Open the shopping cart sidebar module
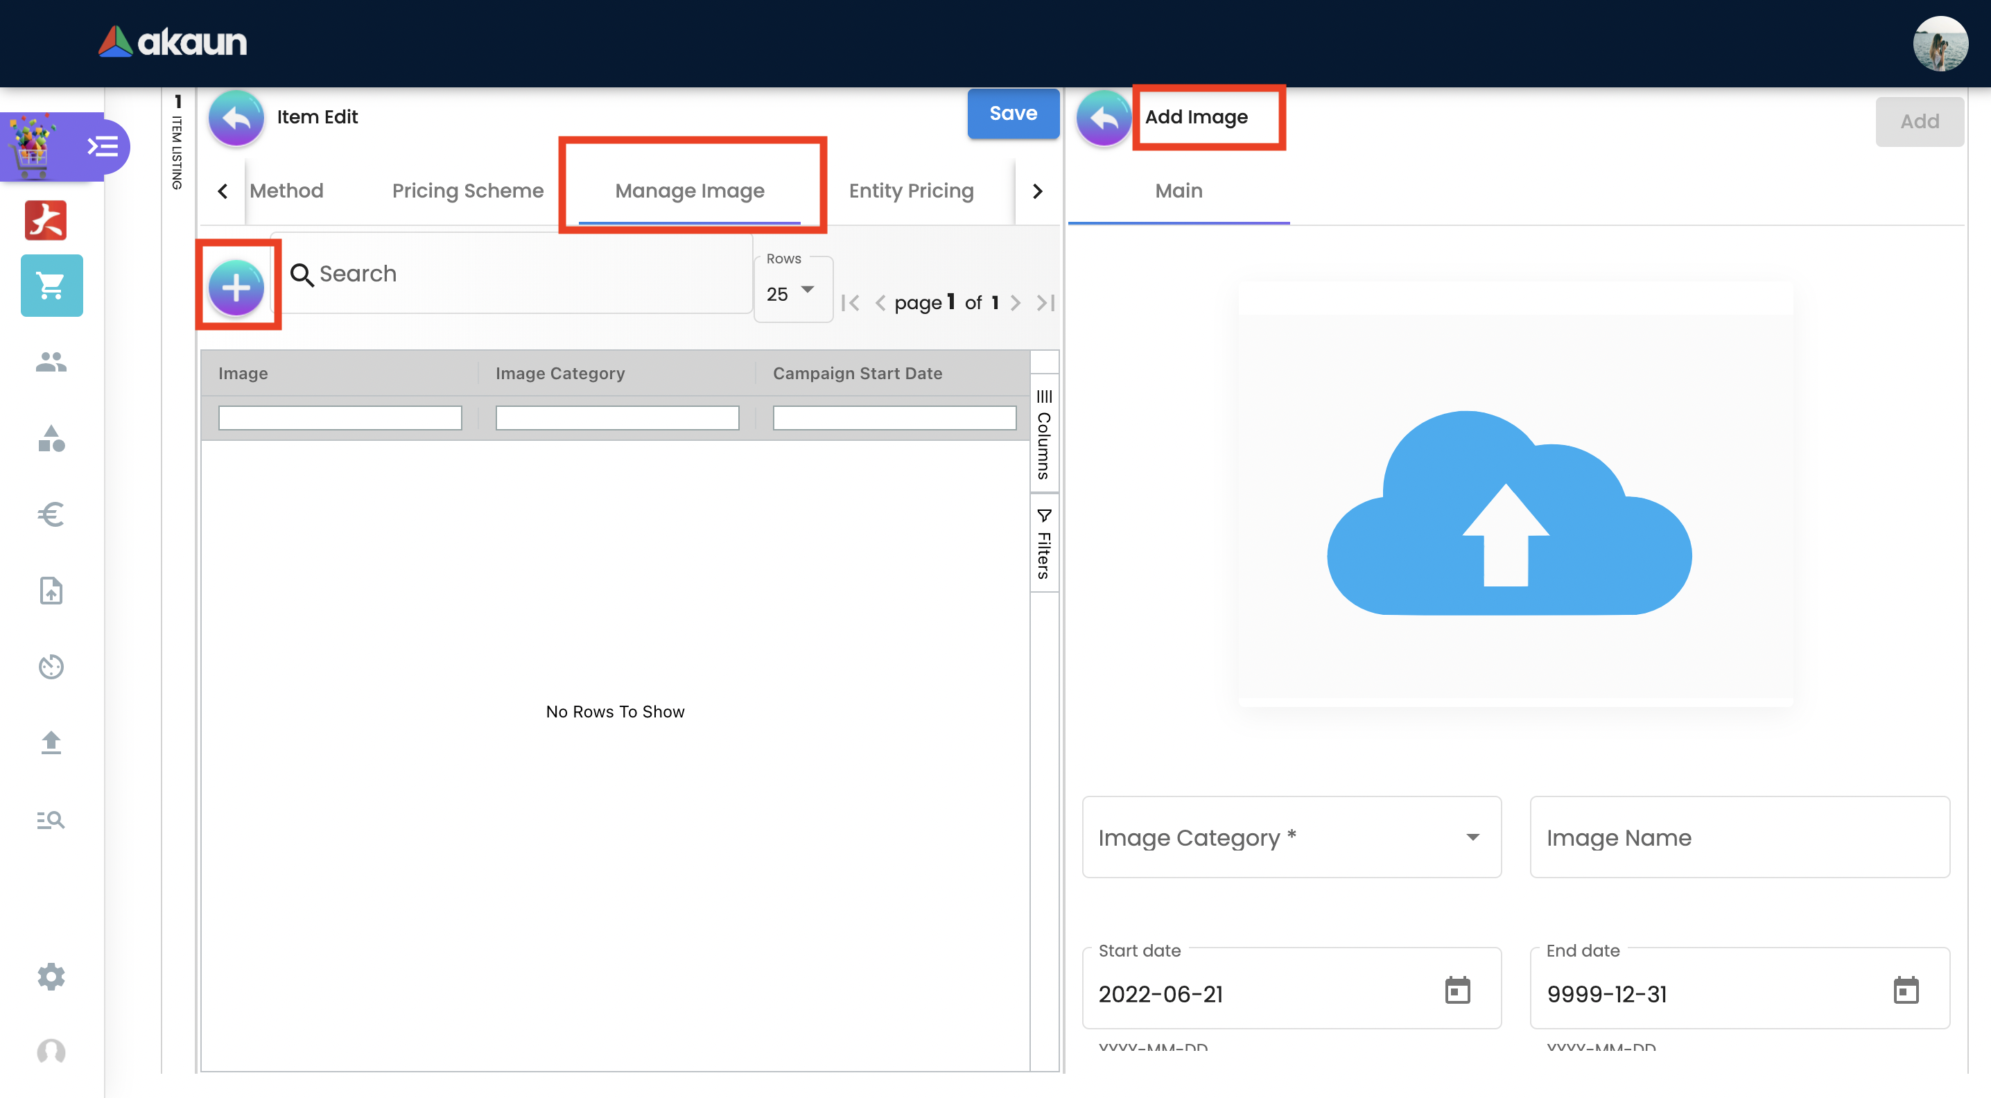1991x1098 pixels. click(x=51, y=286)
